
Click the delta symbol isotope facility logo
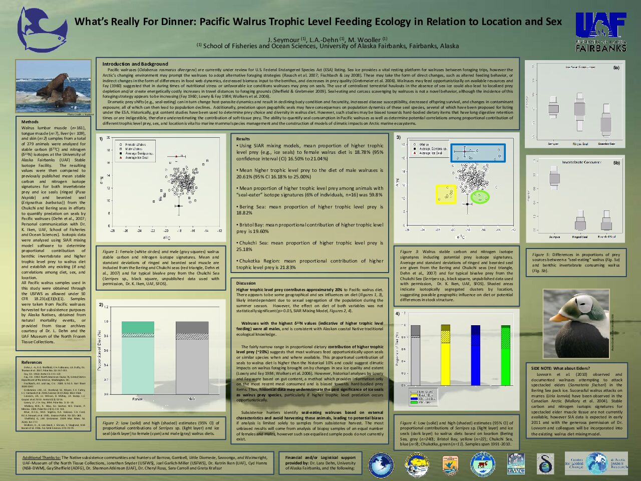pyautogui.click(x=545, y=464)
